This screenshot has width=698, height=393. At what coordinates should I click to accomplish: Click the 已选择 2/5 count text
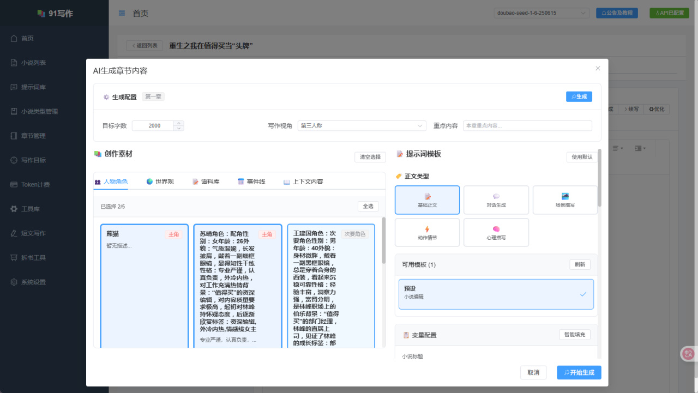113,207
